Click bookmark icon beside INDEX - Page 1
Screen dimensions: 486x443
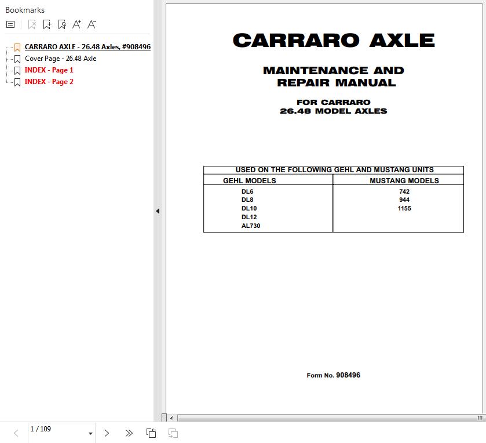17,70
